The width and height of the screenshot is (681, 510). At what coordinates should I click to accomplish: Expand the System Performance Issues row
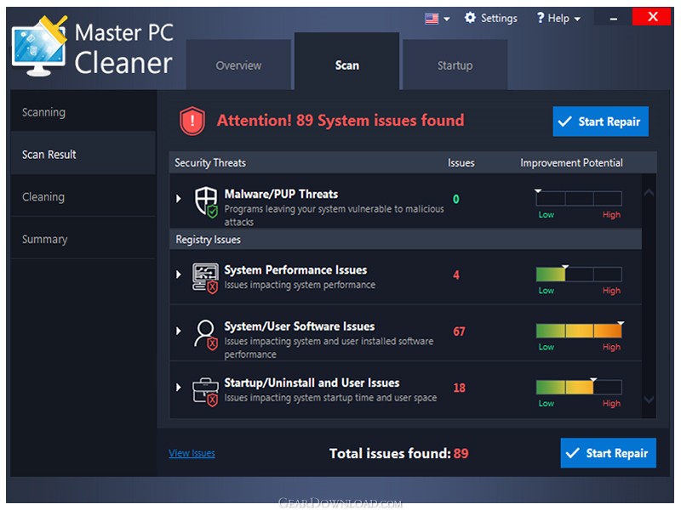(179, 275)
